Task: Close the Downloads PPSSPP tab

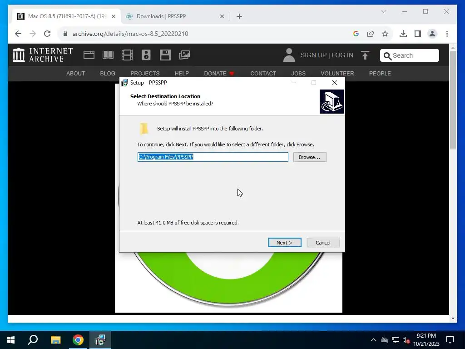Action: (x=222, y=16)
